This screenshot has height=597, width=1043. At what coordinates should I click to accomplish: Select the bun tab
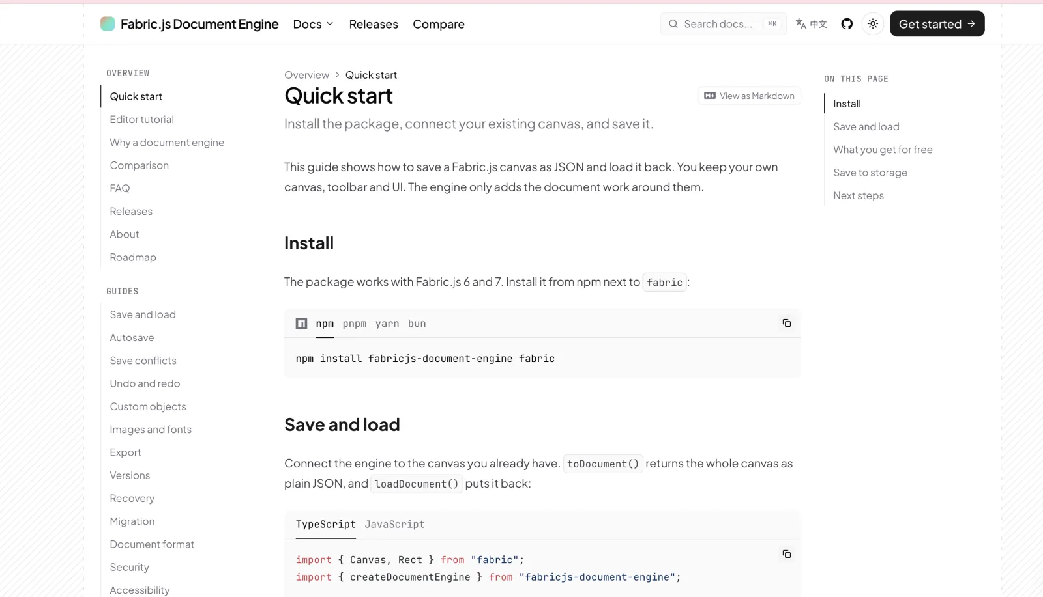[x=417, y=324]
